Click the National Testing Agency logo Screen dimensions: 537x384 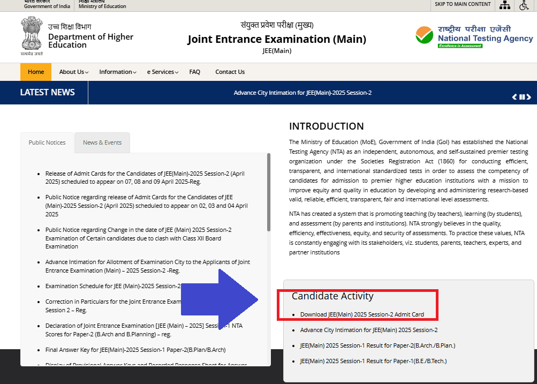474,36
